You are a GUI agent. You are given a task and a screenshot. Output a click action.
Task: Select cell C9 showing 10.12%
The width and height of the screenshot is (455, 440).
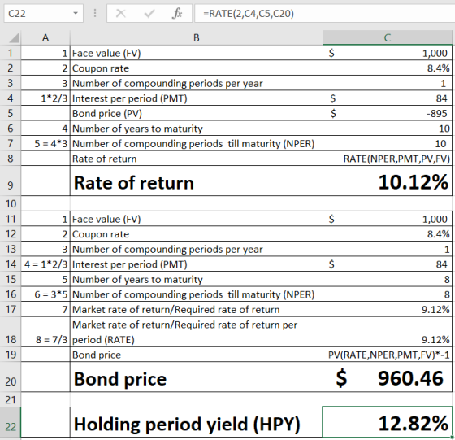point(388,181)
